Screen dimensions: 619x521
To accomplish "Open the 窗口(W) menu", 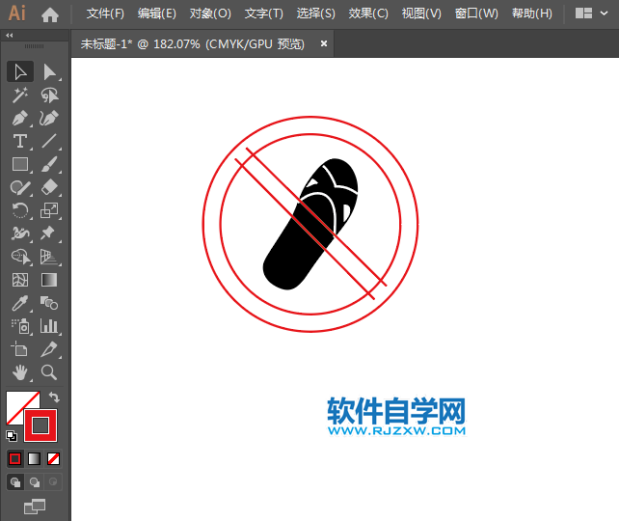I will click(x=476, y=14).
